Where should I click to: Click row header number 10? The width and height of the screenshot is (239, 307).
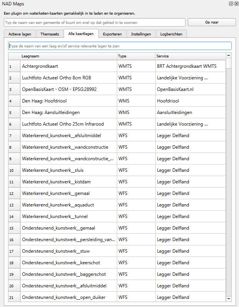(12, 170)
